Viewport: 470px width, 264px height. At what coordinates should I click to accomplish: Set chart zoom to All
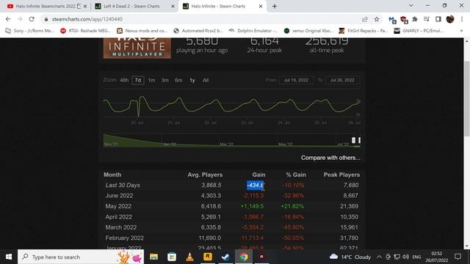206,80
